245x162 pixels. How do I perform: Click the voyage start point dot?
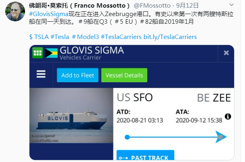[x=127, y=137]
